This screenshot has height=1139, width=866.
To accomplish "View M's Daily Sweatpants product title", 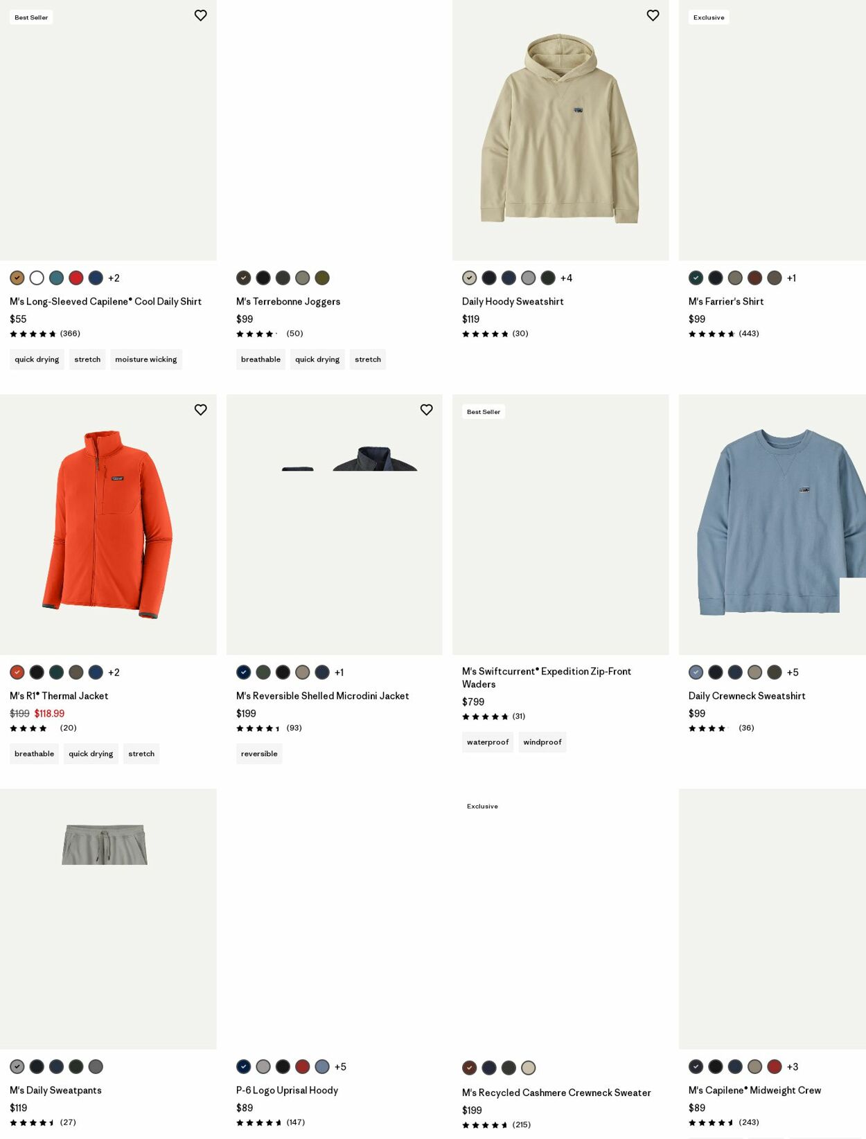I will tap(55, 1091).
